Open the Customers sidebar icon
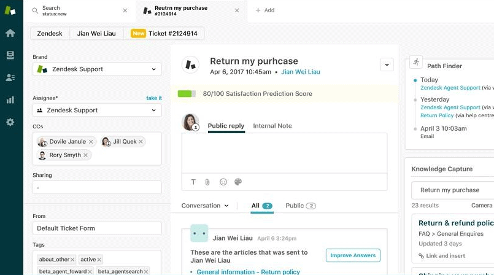 click(10, 77)
